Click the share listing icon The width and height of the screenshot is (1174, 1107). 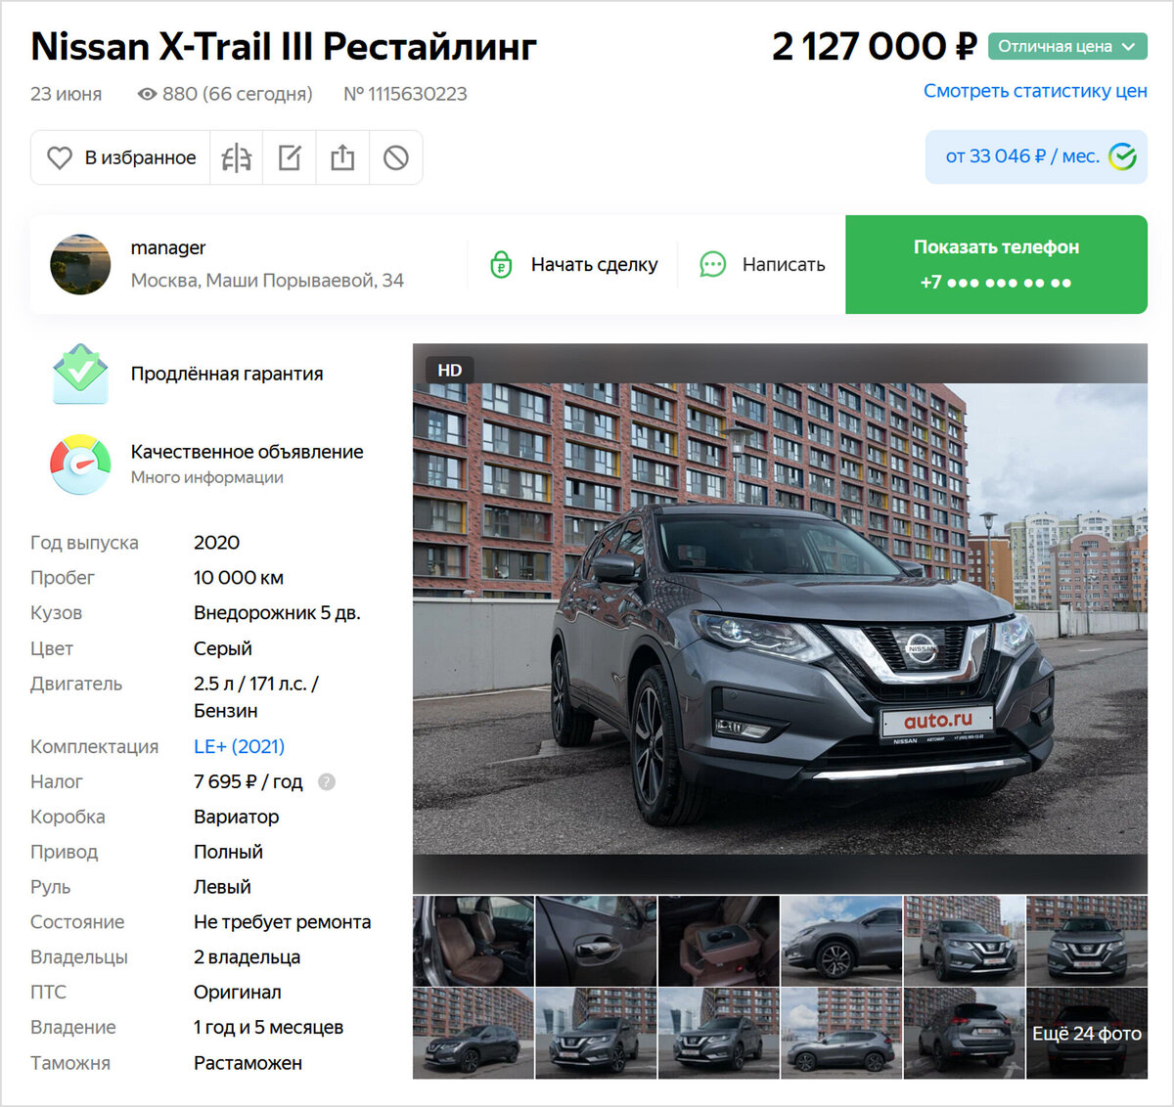[x=342, y=157]
